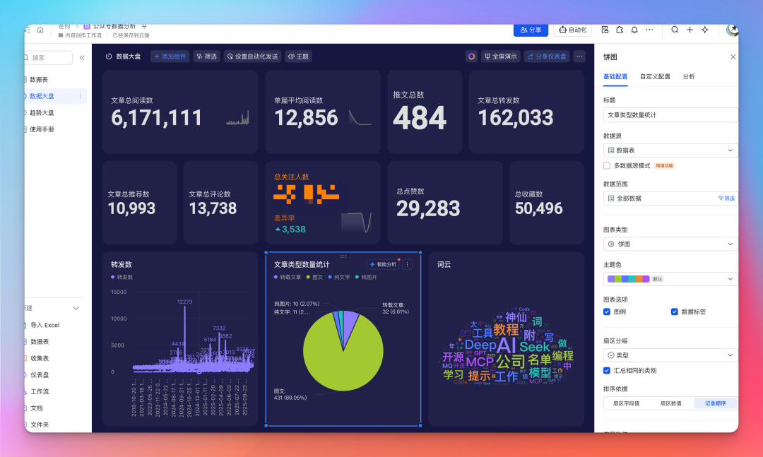Collapse the sidebar with double-chevron icon

click(82, 57)
